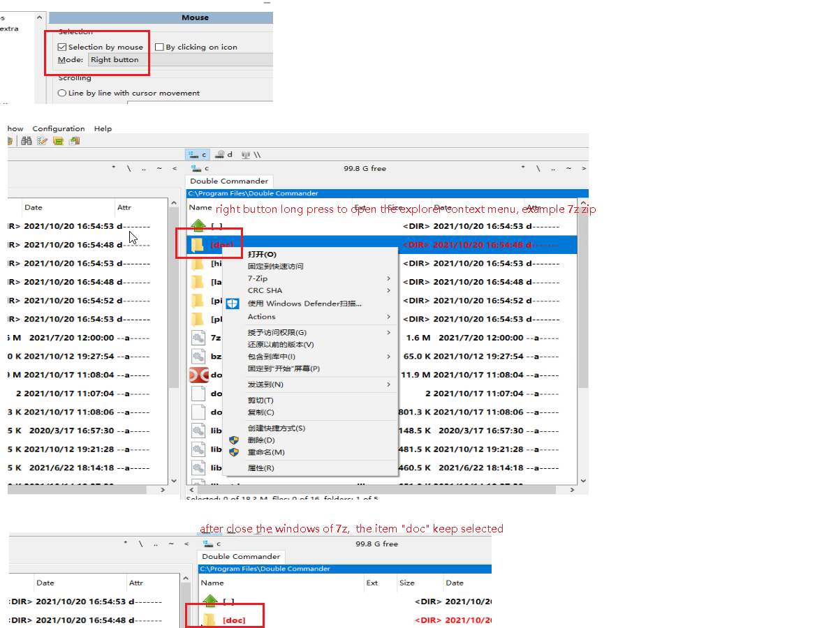The width and height of the screenshot is (838, 628).
Task: Click the Pack files toolbar icon
Action: click(59, 141)
